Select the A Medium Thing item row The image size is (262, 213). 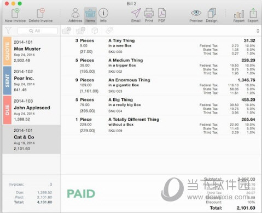coord(161,66)
